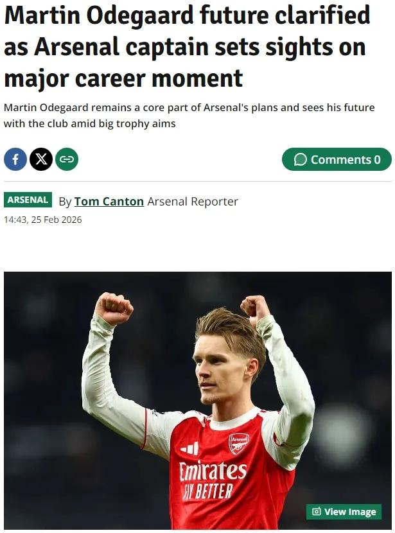The height and width of the screenshot is (533, 395).
Task: Click the speech bubble comments icon
Action: [300, 160]
